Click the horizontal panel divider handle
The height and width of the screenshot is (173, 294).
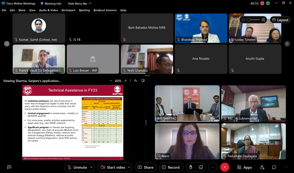pyautogui.click(x=147, y=76)
